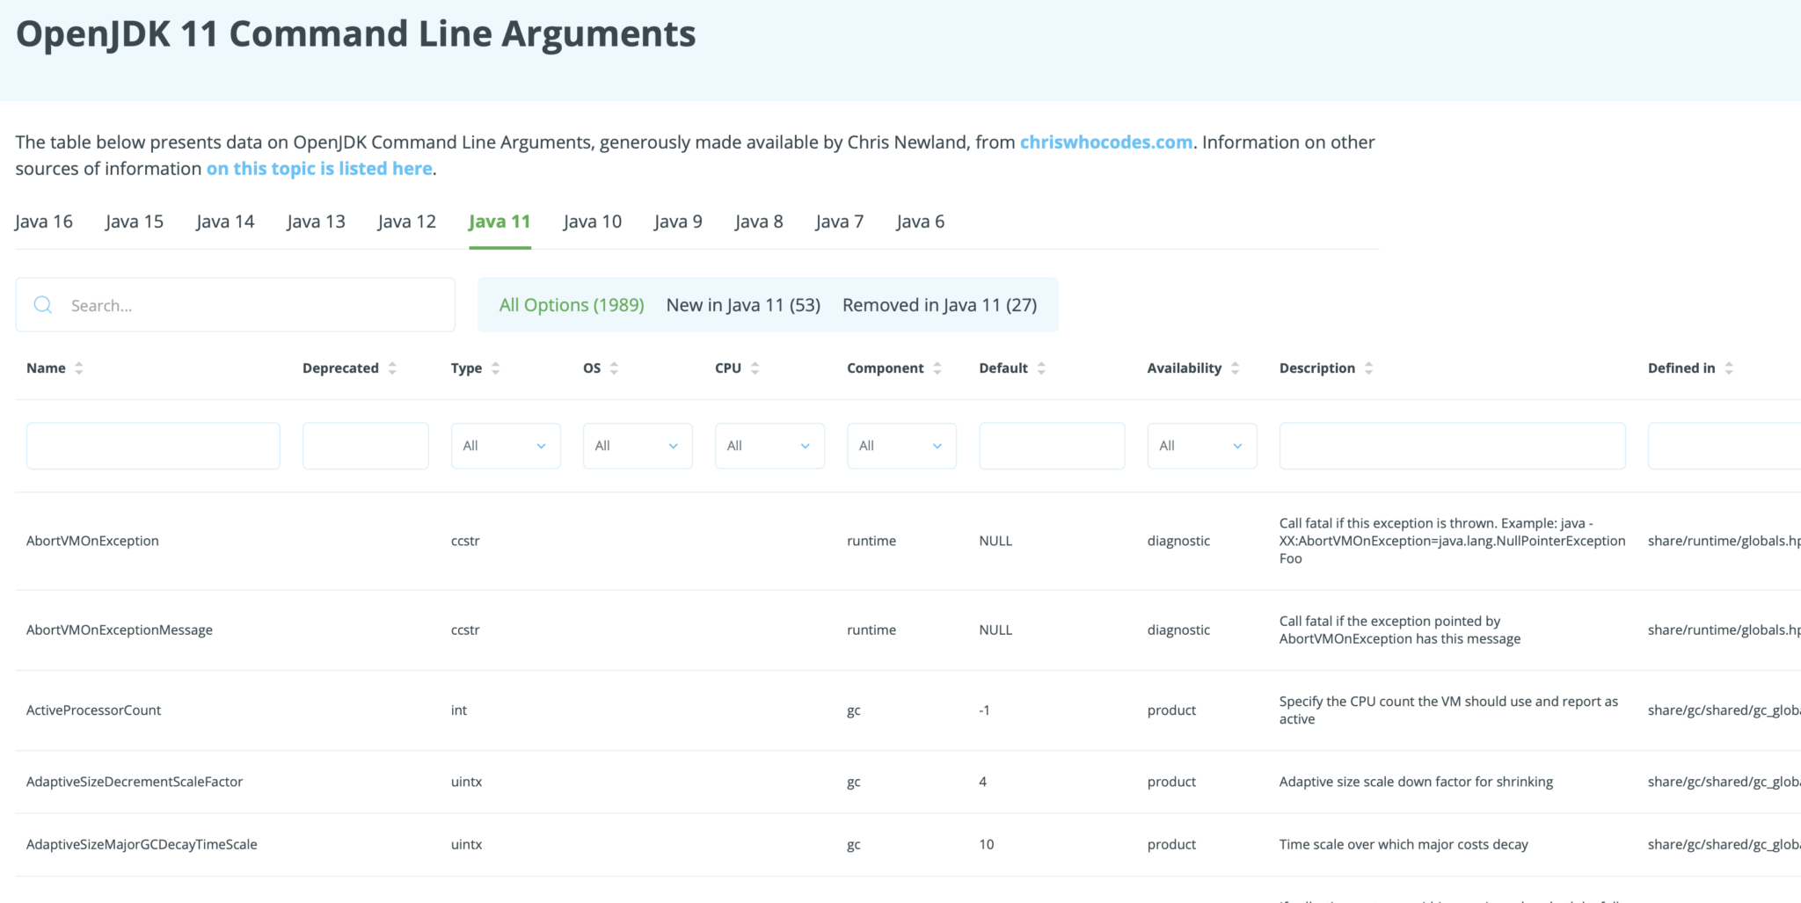1801x903 pixels.
Task: Sort by Type column arrows
Action: (496, 368)
